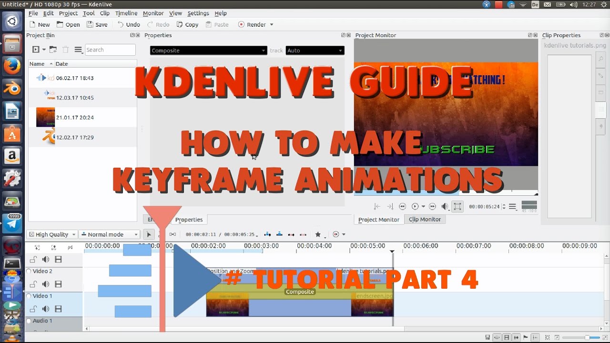Click the timeline ruler at 00:00:07:00
Screen dimensions: 610x343
point(473,246)
